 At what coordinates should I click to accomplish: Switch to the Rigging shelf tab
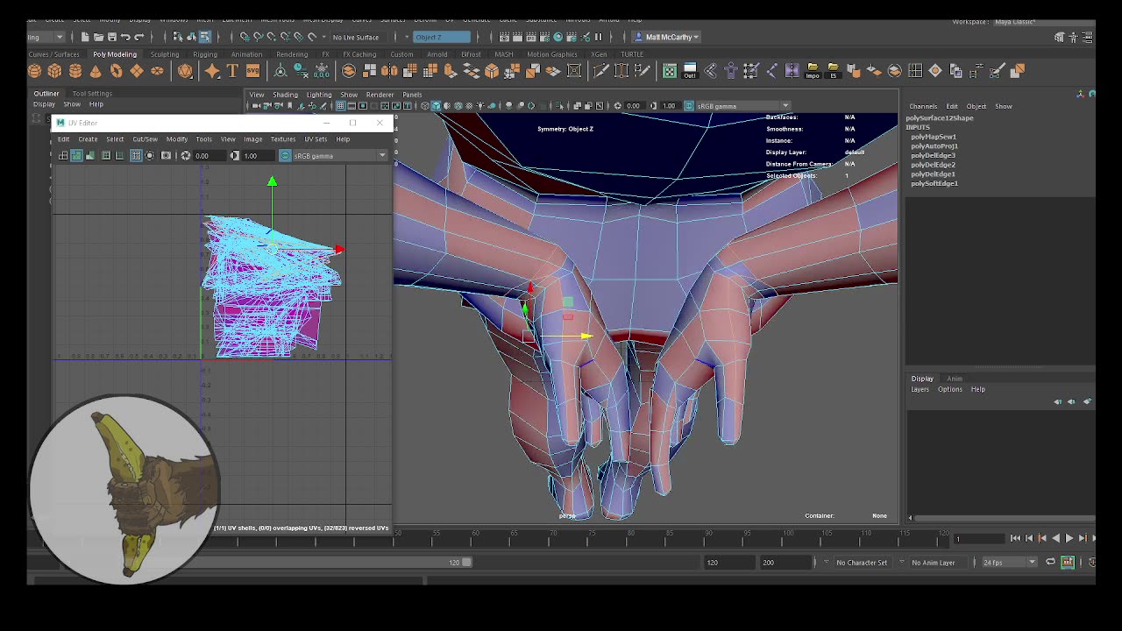(205, 54)
